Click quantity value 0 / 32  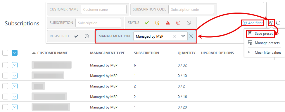pos(182,65)
